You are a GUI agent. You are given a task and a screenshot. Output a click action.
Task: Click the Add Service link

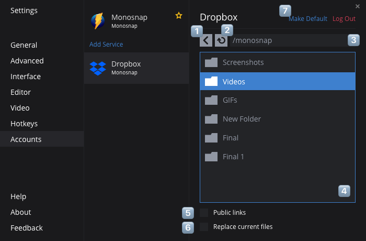click(106, 44)
